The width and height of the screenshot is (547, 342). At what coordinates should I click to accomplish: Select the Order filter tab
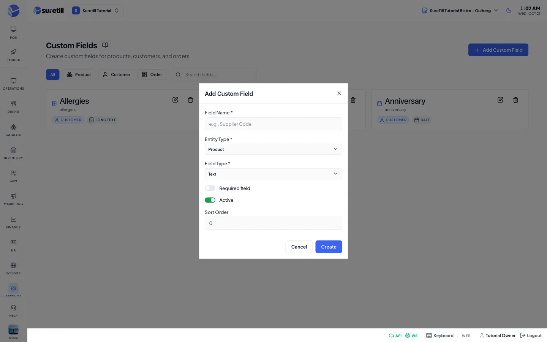pos(152,74)
